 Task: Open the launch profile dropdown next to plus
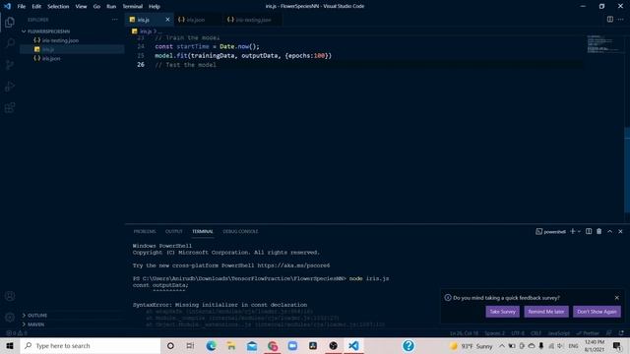[x=579, y=232]
